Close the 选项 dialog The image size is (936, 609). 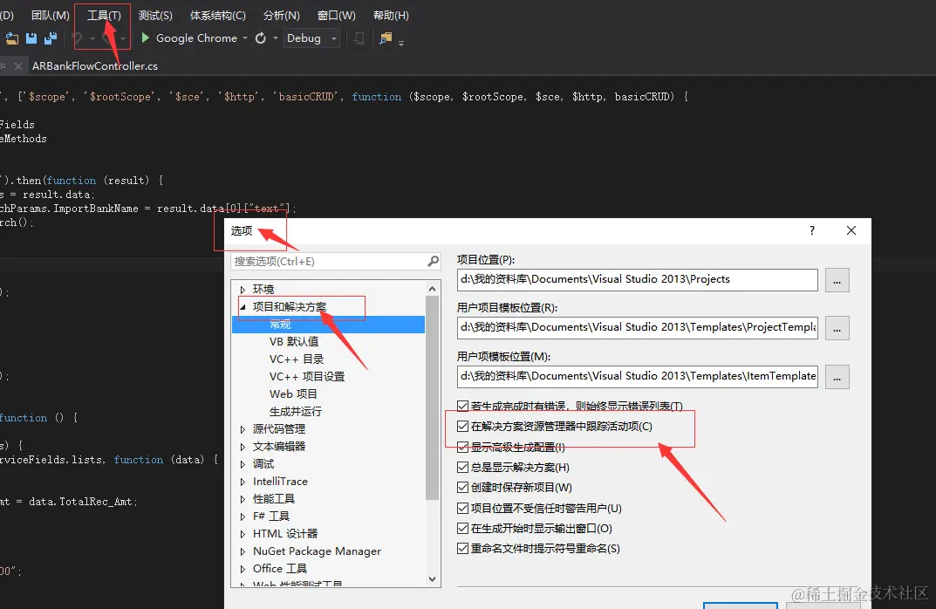pyautogui.click(x=851, y=230)
